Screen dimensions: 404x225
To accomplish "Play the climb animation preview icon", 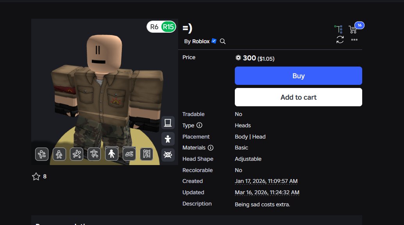I will 147,154.
